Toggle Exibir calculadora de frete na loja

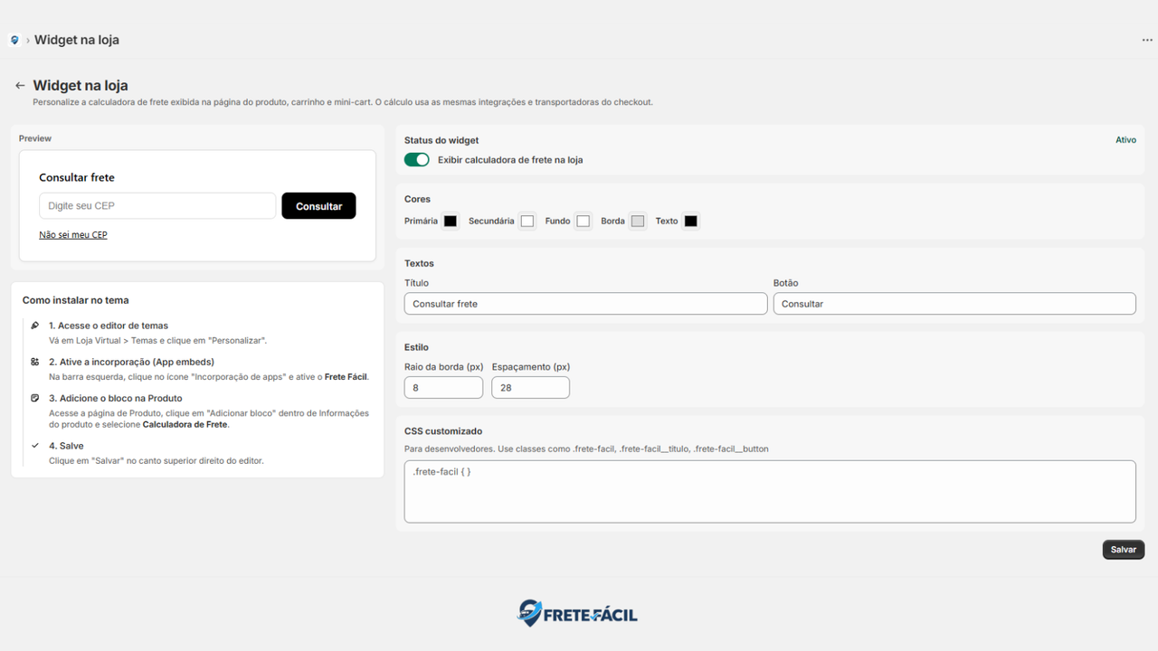[x=417, y=160]
